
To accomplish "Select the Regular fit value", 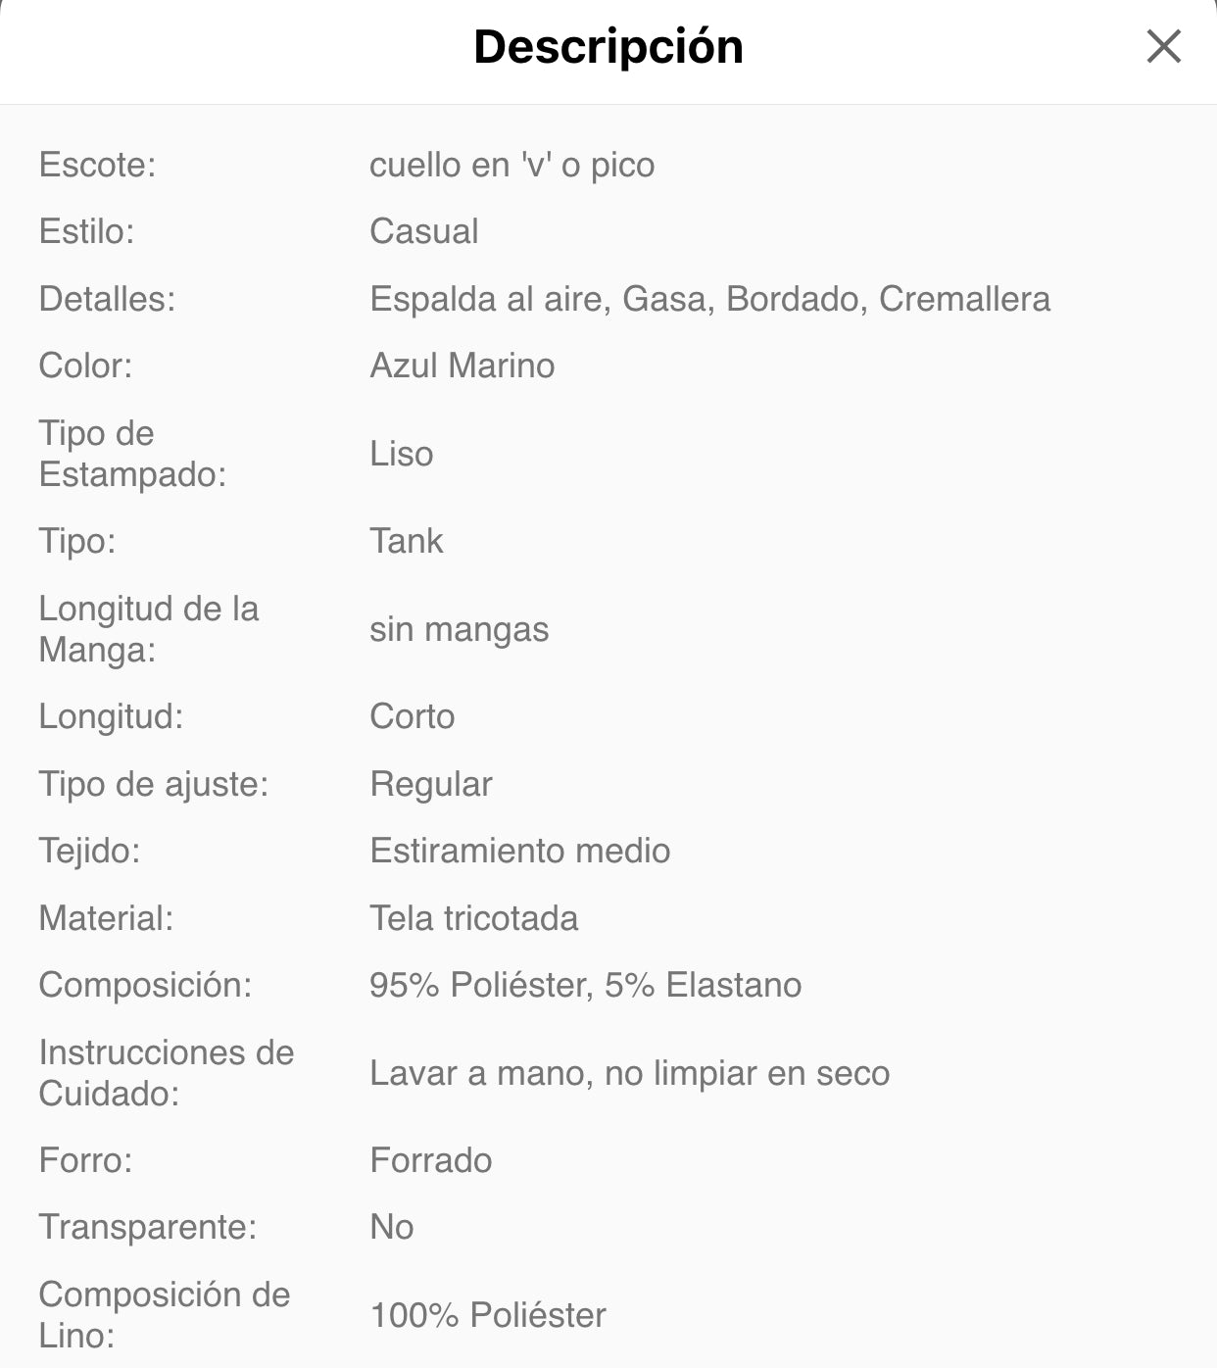I will coord(430,784).
